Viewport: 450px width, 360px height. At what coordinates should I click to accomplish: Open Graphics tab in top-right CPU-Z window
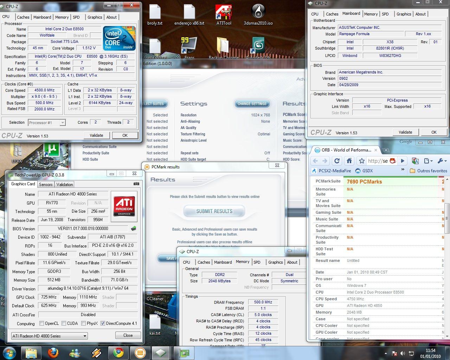tap(404, 14)
